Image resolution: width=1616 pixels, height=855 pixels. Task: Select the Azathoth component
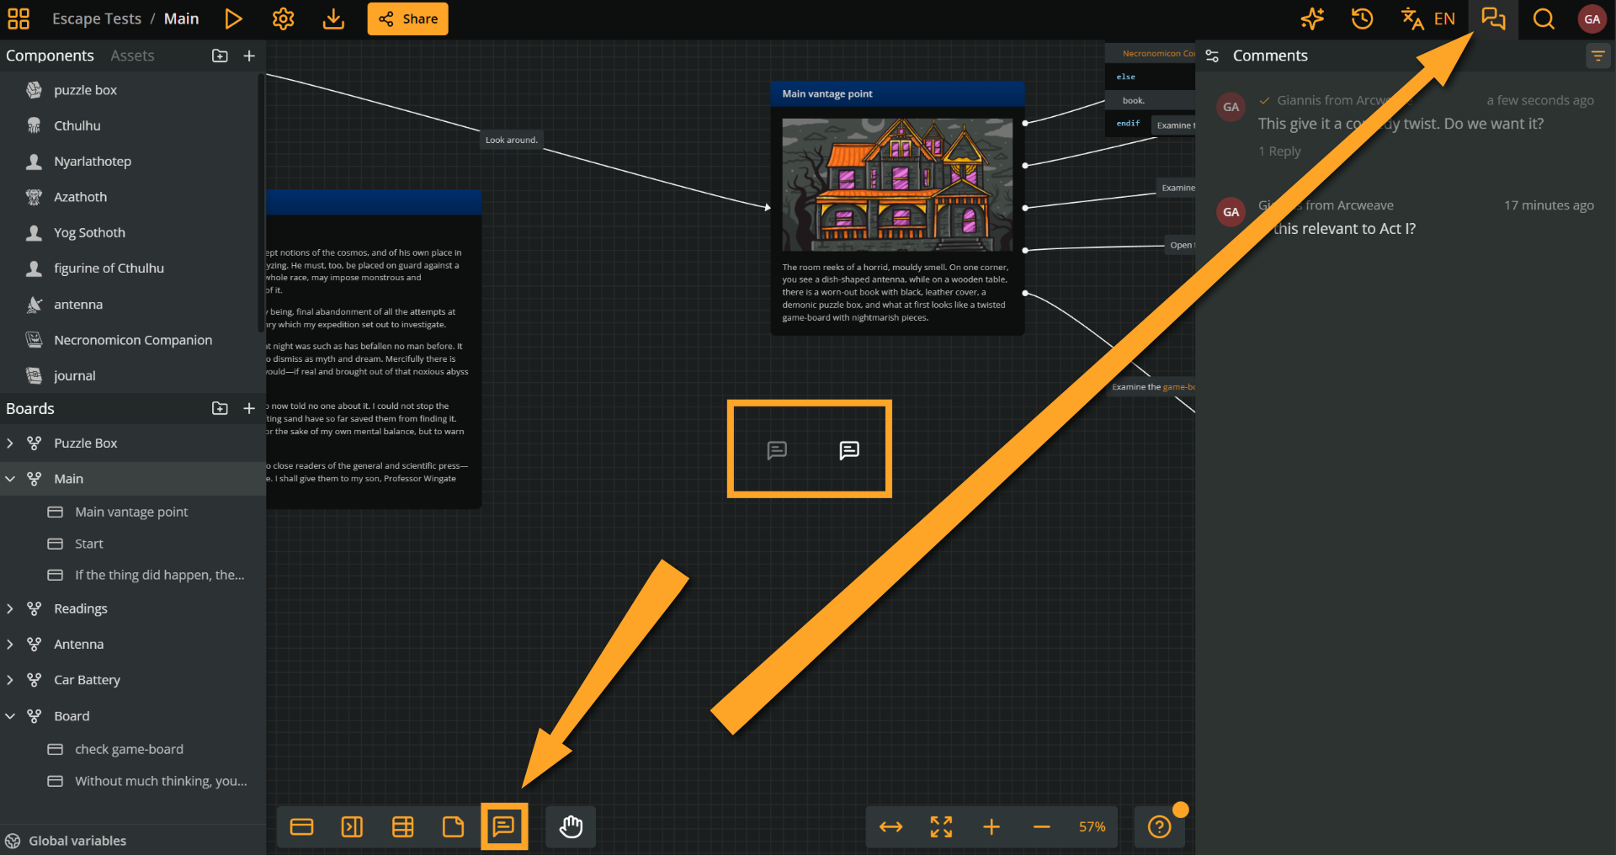130,197
